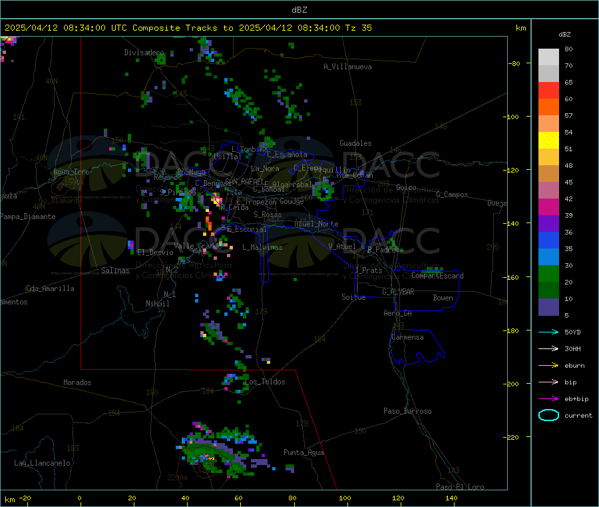
Task: Click the Nihuil map label
Action: point(157,304)
